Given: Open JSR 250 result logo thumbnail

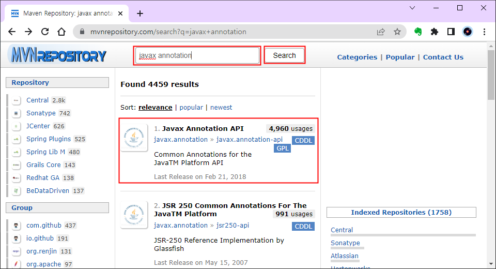Looking at the screenshot, I should (x=134, y=215).
